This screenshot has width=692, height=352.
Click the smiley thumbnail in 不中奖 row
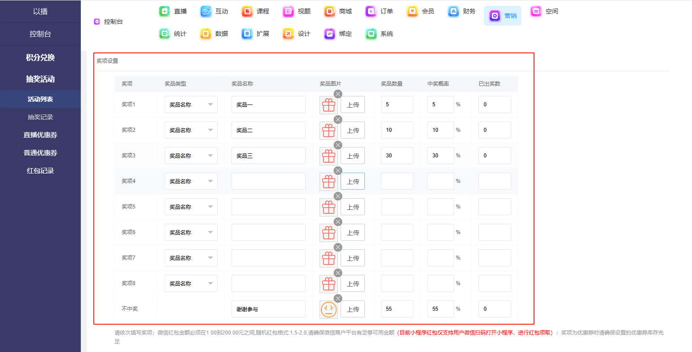point(328,309)
